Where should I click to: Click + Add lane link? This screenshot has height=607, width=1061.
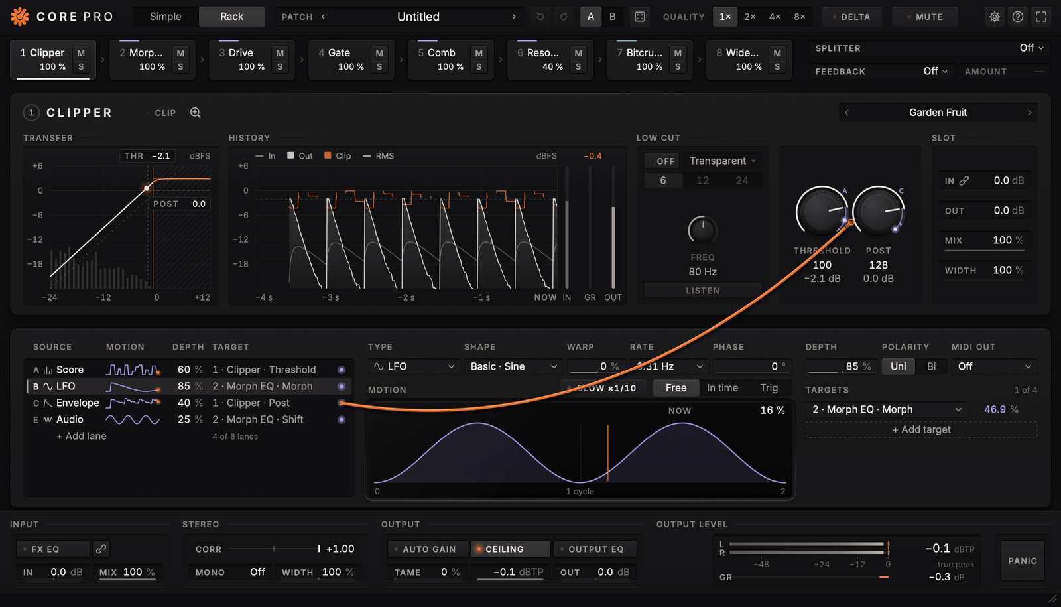pos(81,436)
